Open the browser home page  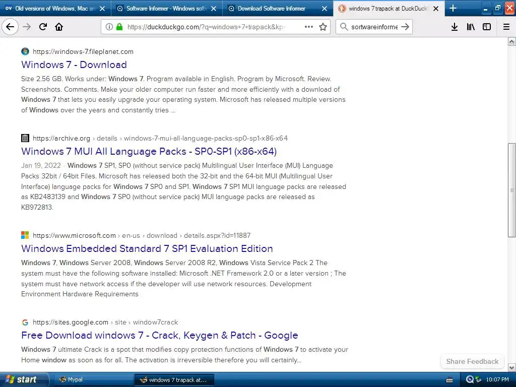click(59, 27)
